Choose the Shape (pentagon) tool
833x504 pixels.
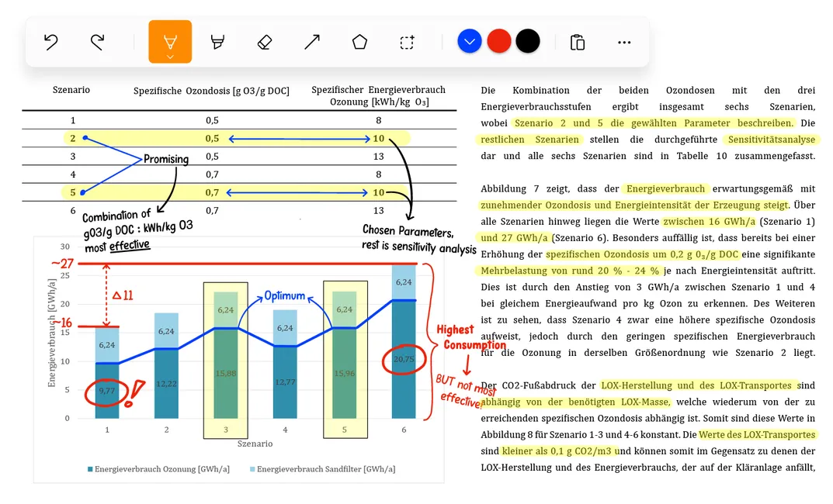click(359, 41)
